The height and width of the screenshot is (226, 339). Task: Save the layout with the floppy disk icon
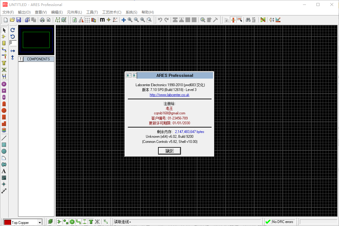[x=19, y=20]
